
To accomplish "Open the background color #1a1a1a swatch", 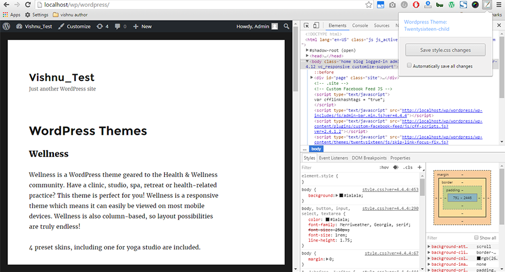I will click(x=341, y=196).
